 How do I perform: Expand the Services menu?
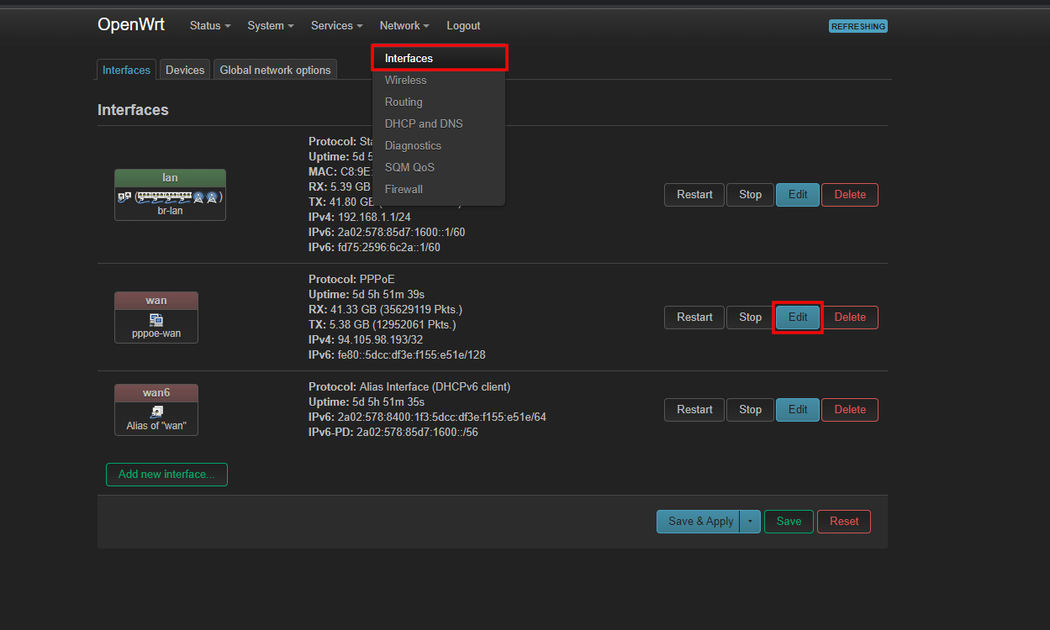pyautogui.click(x=336, y=26)
